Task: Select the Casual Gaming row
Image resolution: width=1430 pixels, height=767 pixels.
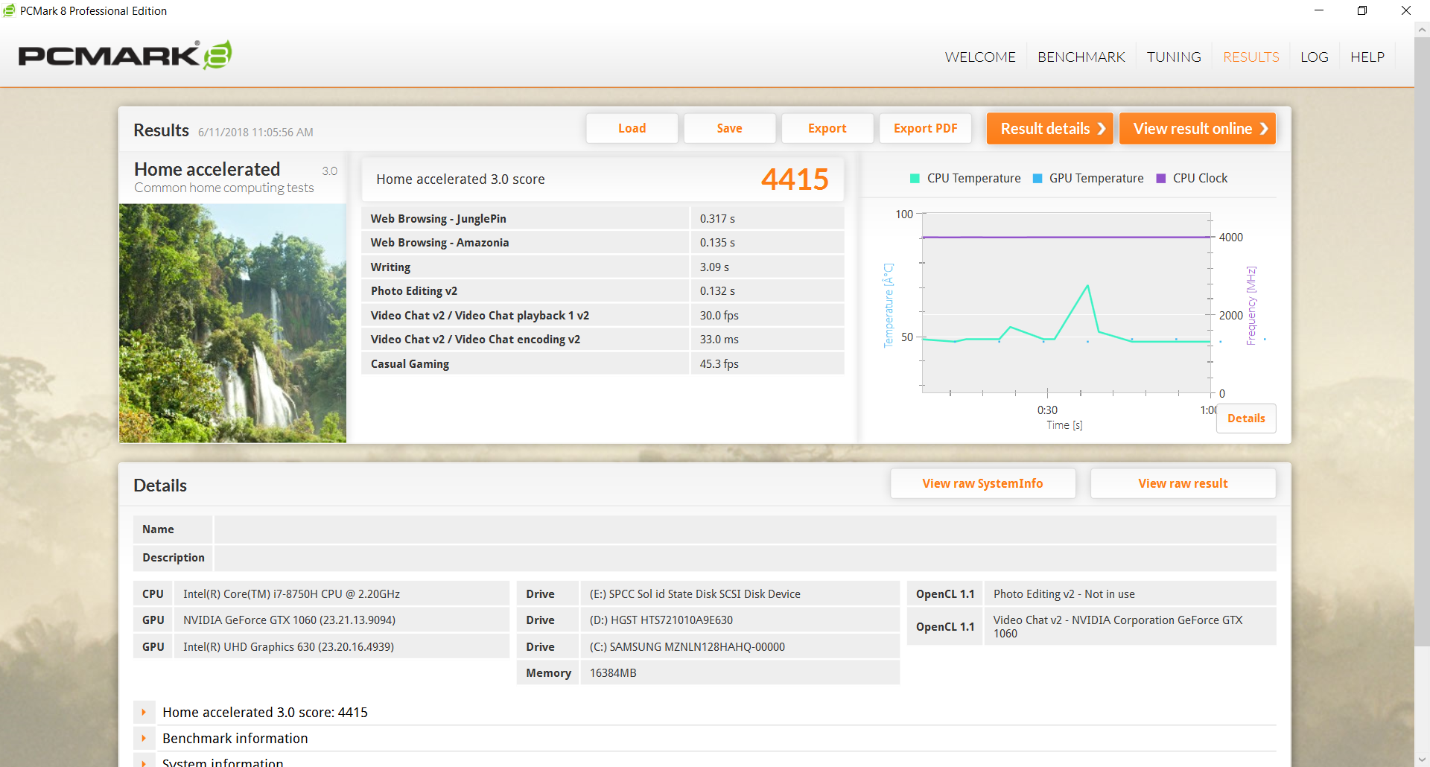Action: coord(603,364)
